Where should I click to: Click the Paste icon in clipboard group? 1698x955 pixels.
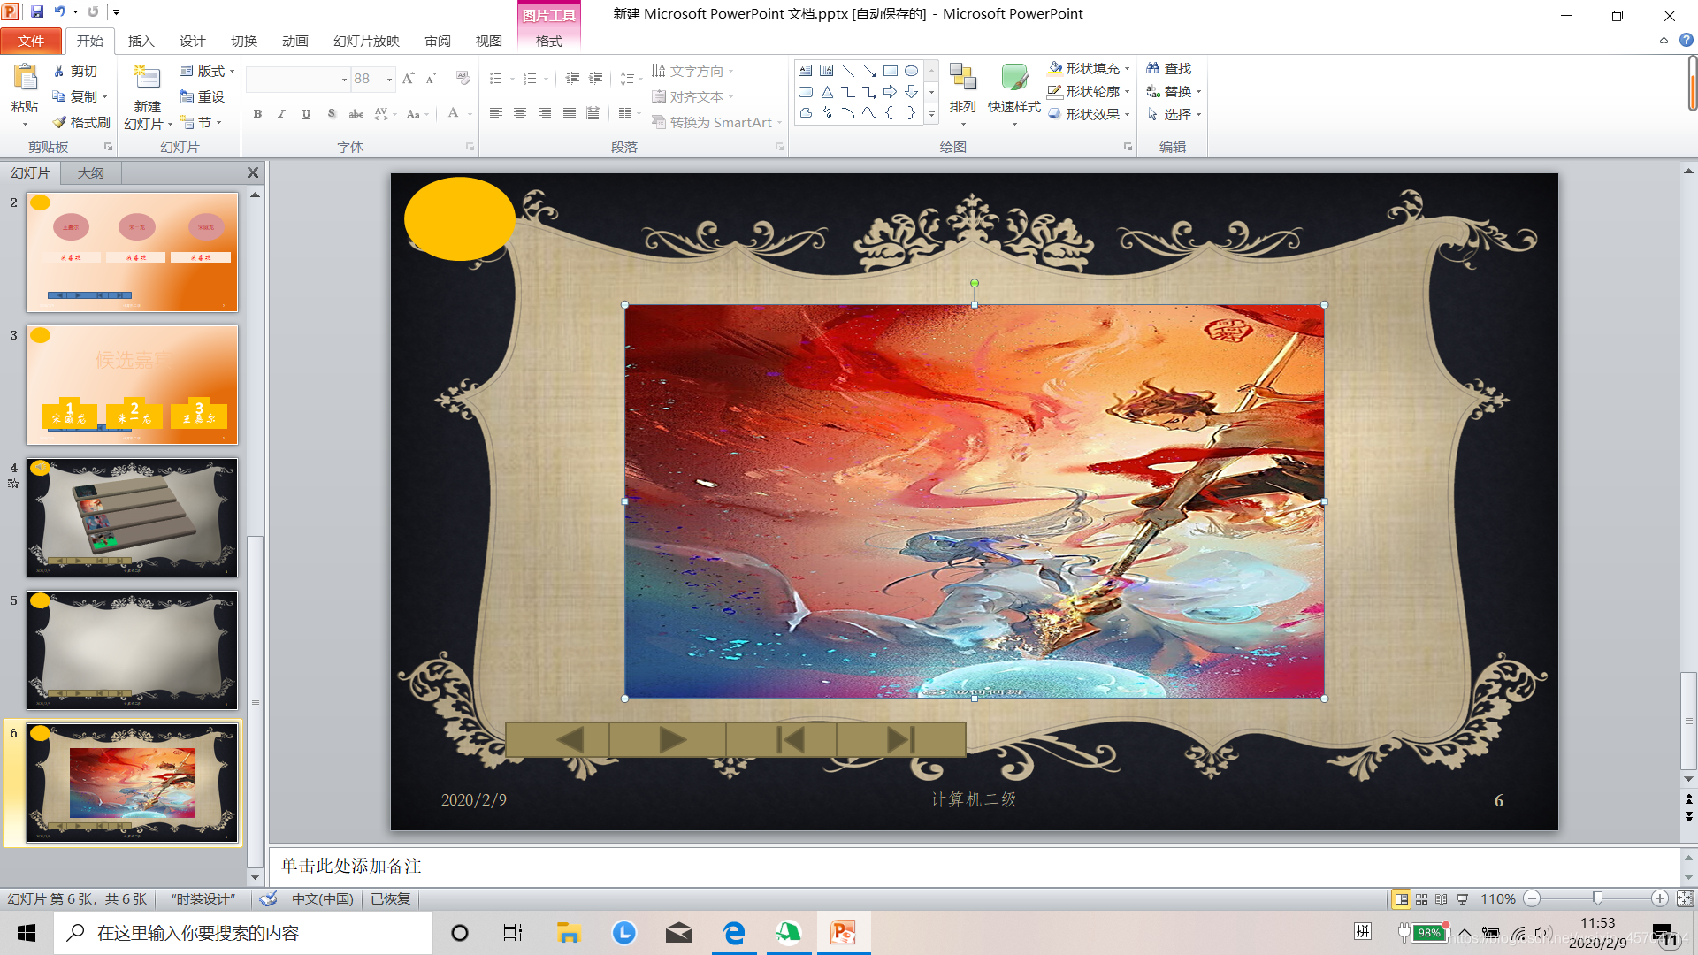tap(25, 79)
